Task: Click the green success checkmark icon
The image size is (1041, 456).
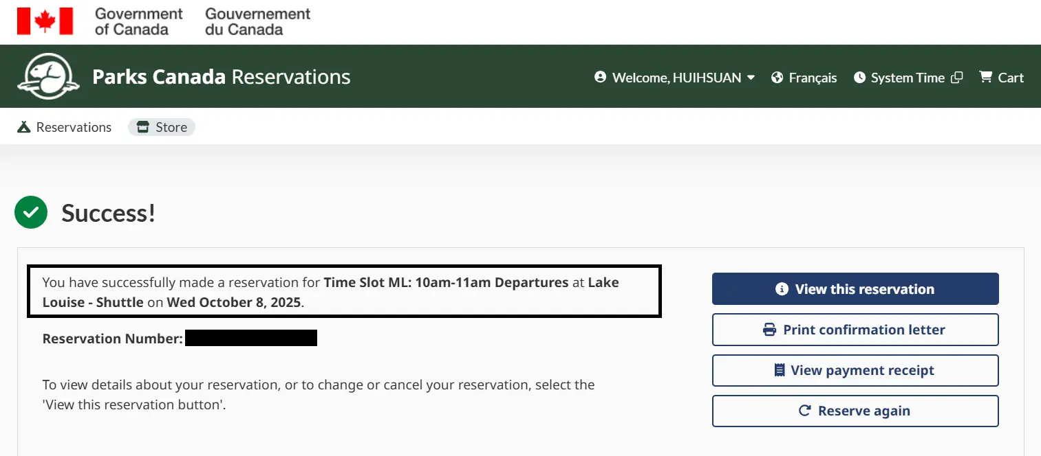Action: (x=31, y=213)
